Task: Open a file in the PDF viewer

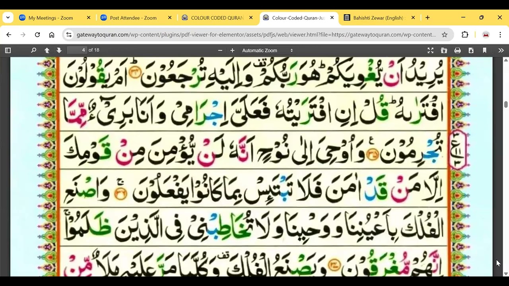Action: point(444,50)
